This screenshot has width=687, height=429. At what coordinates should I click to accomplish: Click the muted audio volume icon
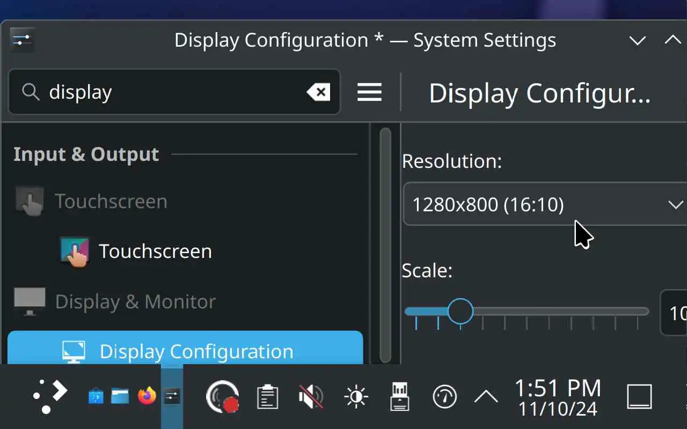pos(311,397)
